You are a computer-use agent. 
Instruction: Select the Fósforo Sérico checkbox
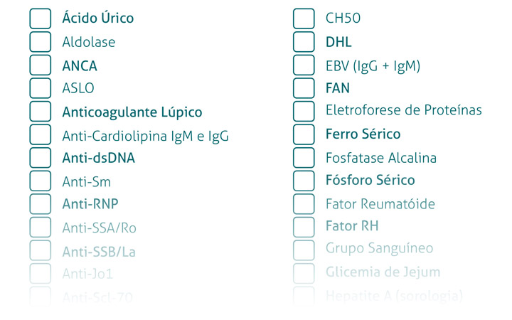pos(304,181)
